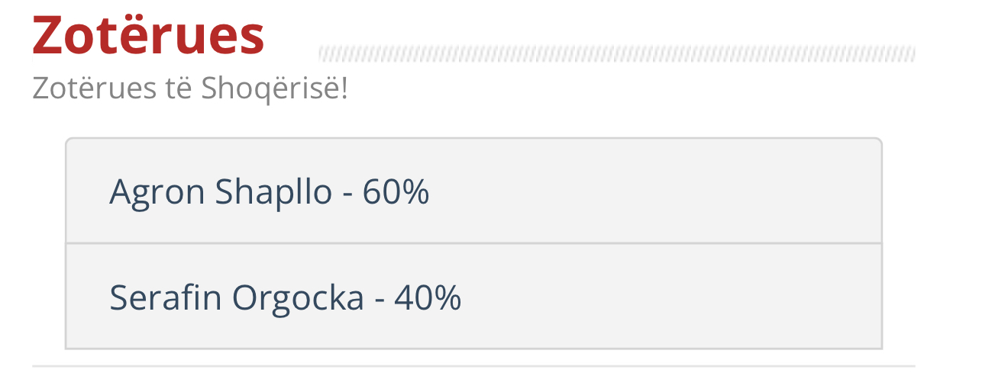The width and height of the screenshot is (1008, 392).
Task: Select the Serafin Orgocka - 40% row
Action: click(x=473, y=297)
